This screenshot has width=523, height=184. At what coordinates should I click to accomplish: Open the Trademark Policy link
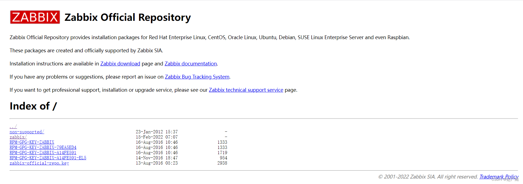[499, 177]
